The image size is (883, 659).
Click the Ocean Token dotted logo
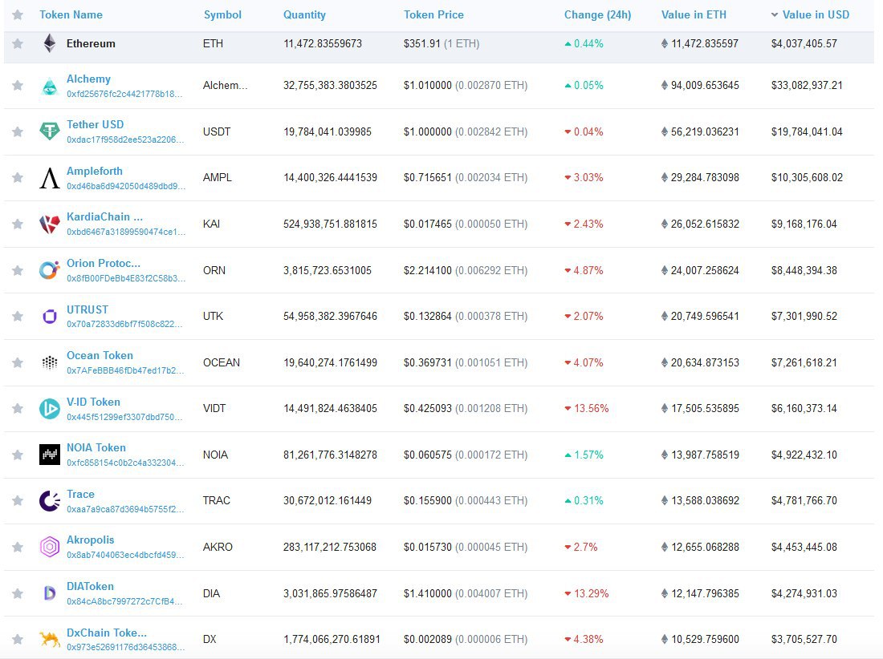point(50,362)
